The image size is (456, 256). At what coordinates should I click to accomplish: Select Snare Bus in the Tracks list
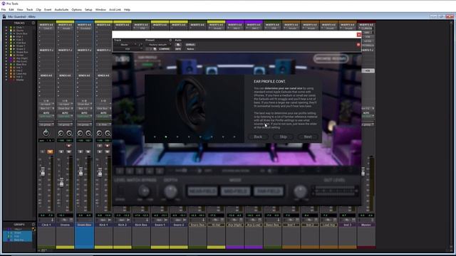(x=22, y=52)
